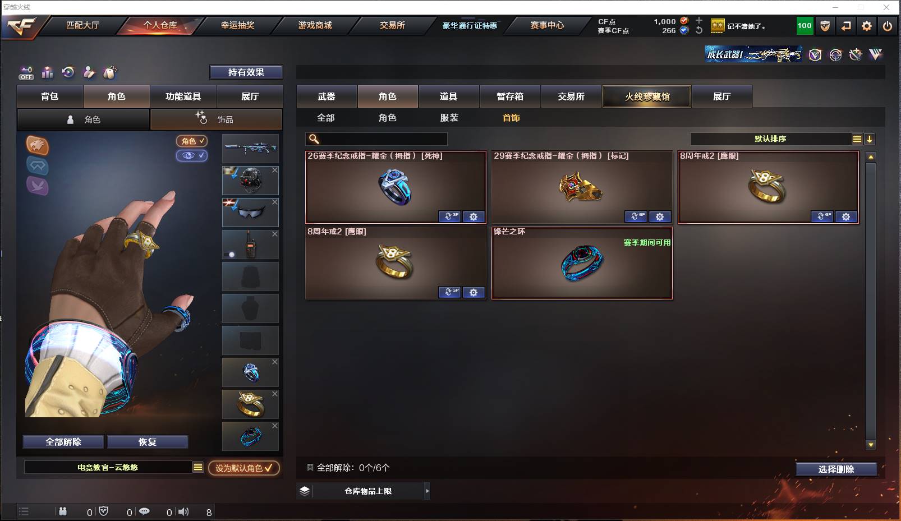Click the 全部解除 button
The image size is (901, 521).
[63, 442]
